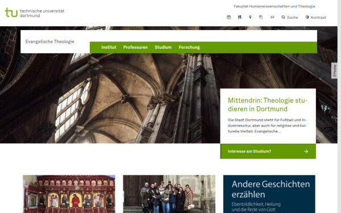Click the page vertical scrollbar
This screenshot has height=213, width=341.
(339, 107)
